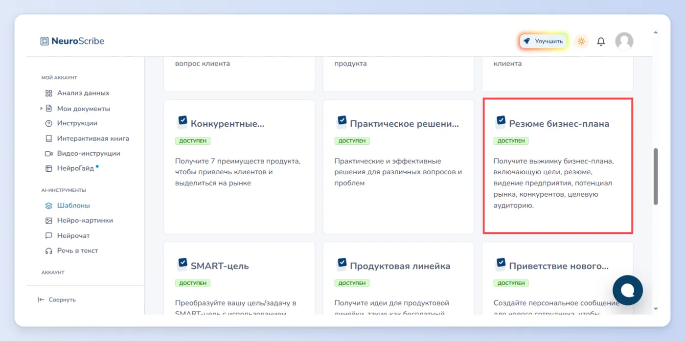The image size is (685, 341).
Task: Click ДОСТУПЕН badge on Резюме бизнес-плана
Action: 511,141
